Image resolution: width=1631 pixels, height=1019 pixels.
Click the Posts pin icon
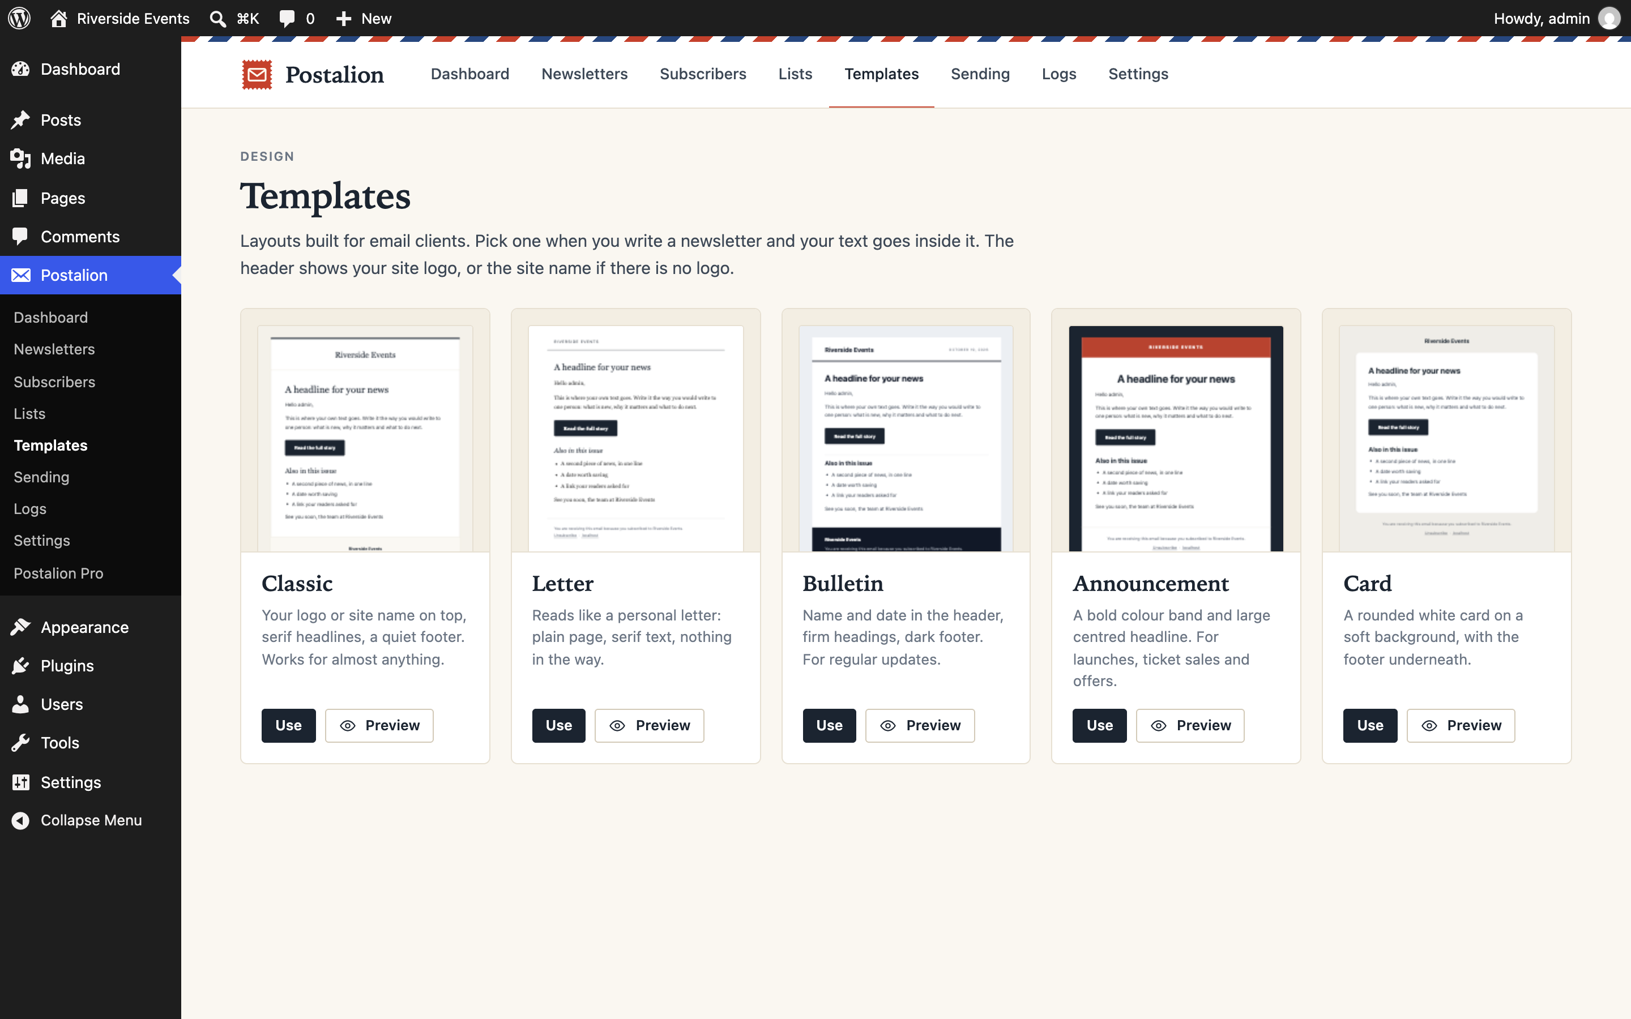pyautogui.click(x=20, y=120)
